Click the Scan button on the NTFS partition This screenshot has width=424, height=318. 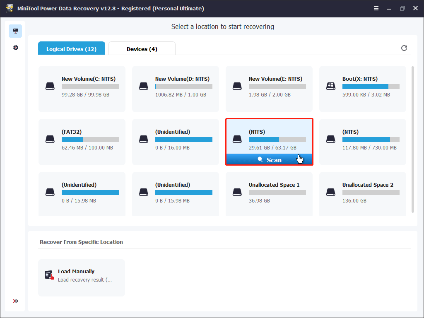(x=269, y=159)
